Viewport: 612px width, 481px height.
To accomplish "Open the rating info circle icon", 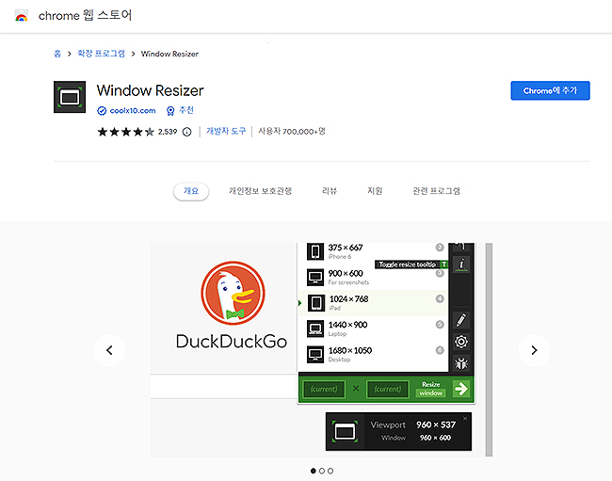I will pos(187,132).
